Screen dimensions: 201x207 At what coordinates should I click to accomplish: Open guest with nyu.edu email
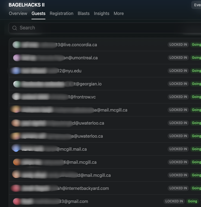[105, 71]
